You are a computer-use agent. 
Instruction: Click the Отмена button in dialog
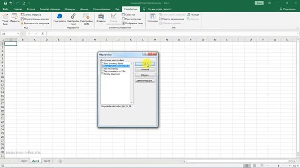145,70
